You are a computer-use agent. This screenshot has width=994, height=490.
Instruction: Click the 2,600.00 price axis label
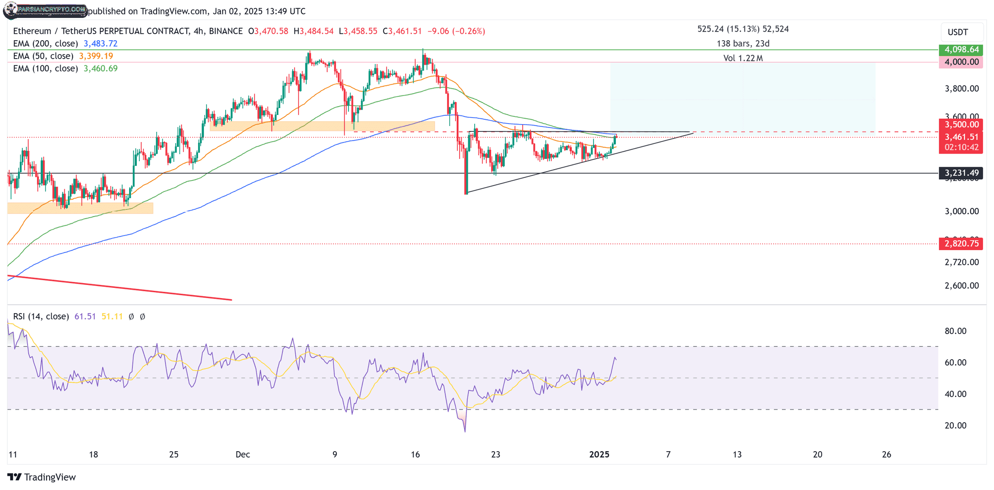pos(961,286)
